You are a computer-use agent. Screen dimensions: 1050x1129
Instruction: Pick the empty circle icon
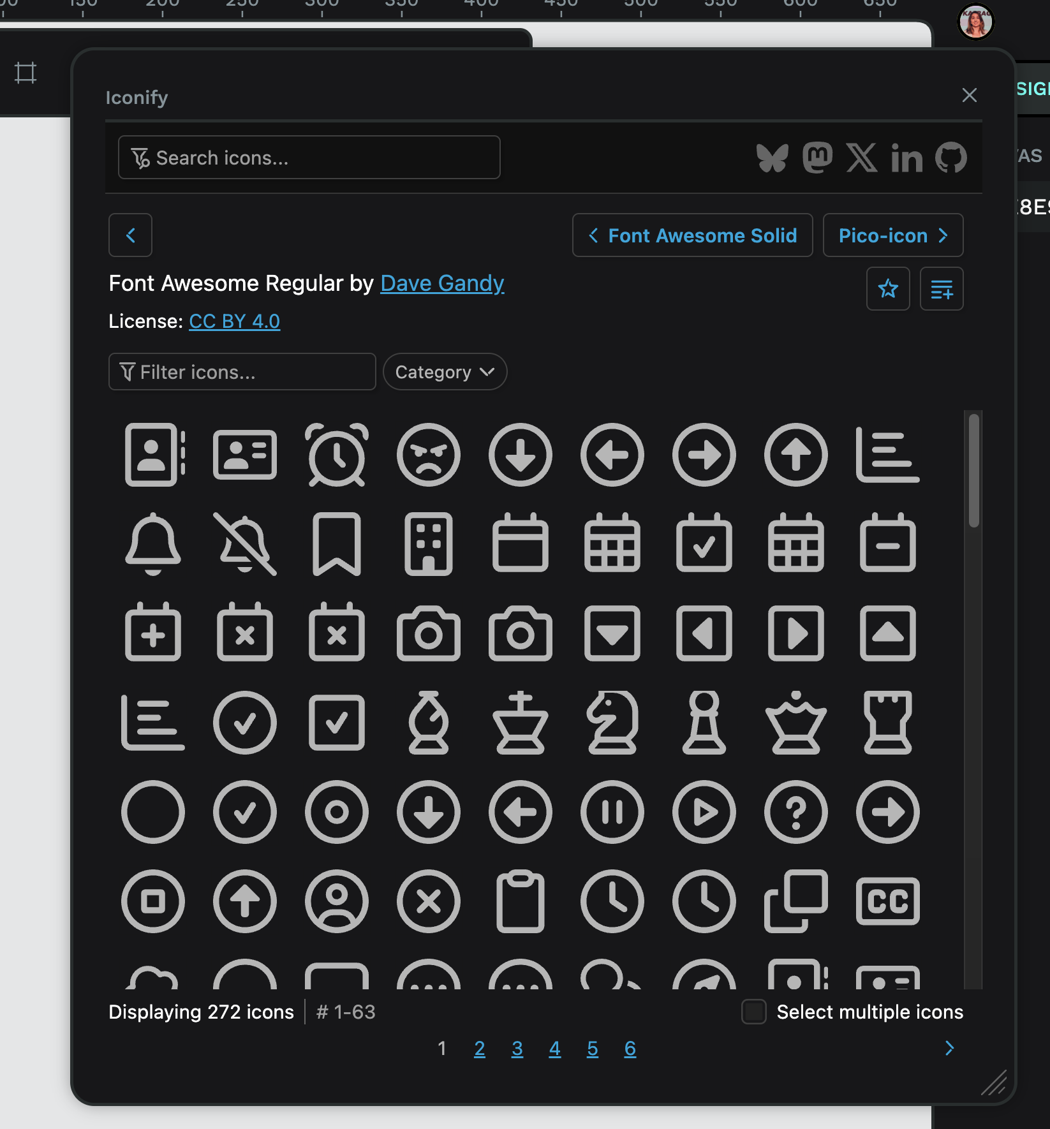tap(153, 812)
